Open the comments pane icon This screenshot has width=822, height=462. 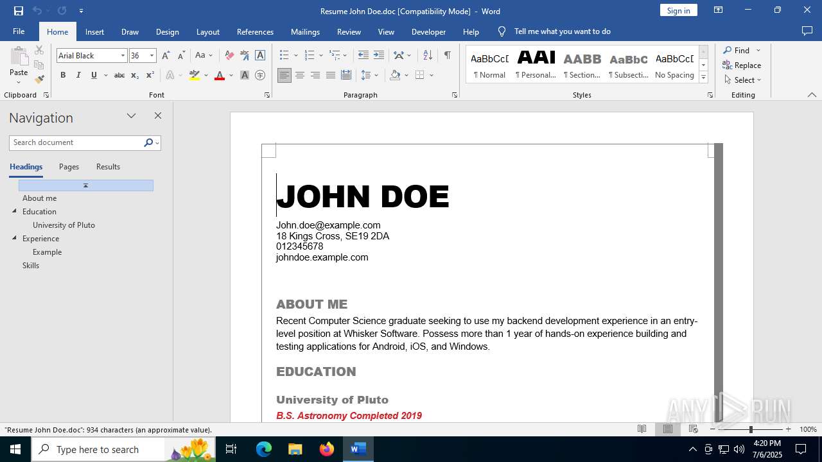tap(807, 31)
